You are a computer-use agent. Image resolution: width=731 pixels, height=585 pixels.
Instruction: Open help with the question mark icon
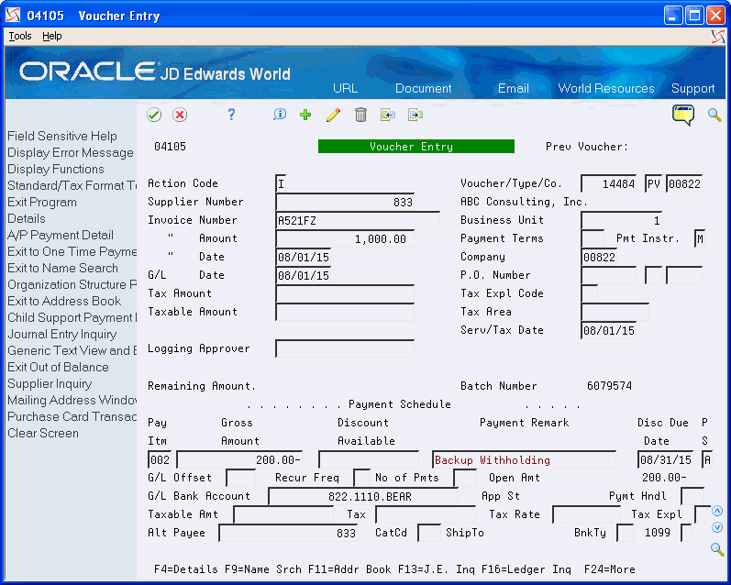(232, 115)
